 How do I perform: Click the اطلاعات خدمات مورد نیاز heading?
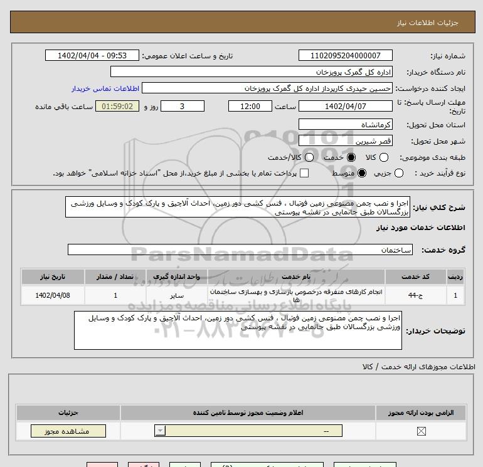click(x=420, y=227)
